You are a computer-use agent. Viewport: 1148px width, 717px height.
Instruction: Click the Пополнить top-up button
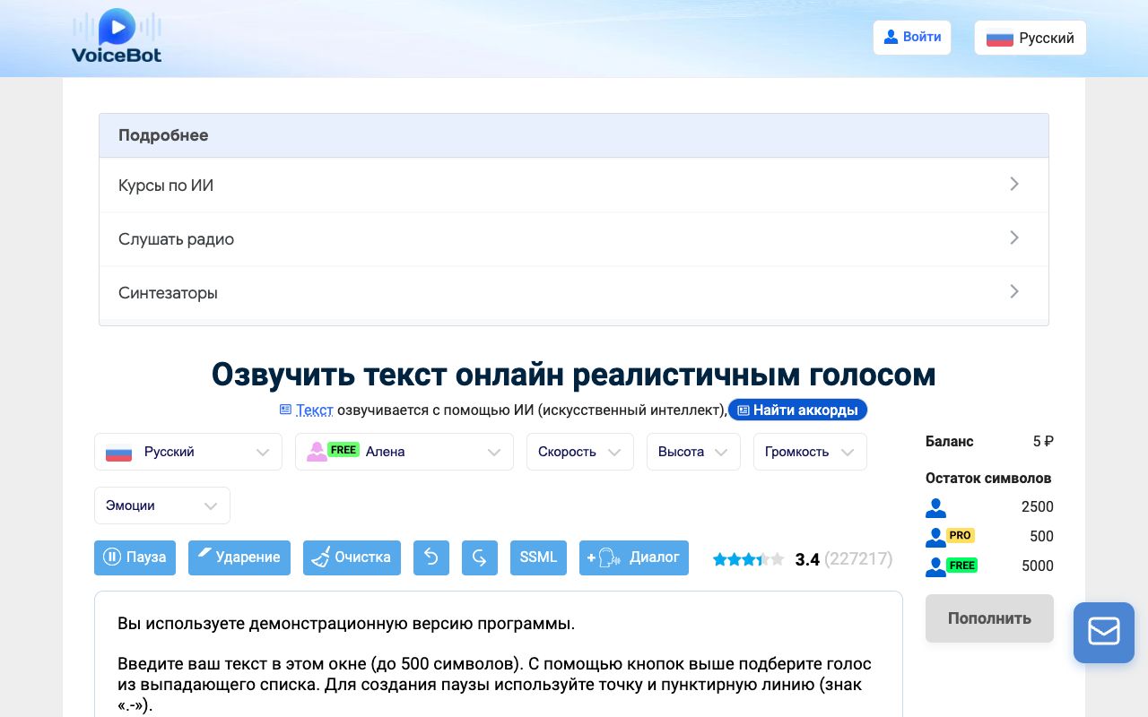989,618
